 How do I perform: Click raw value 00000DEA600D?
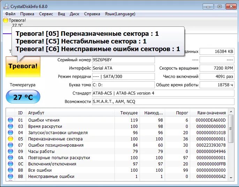pyautogui.click(x=211, y=120)
